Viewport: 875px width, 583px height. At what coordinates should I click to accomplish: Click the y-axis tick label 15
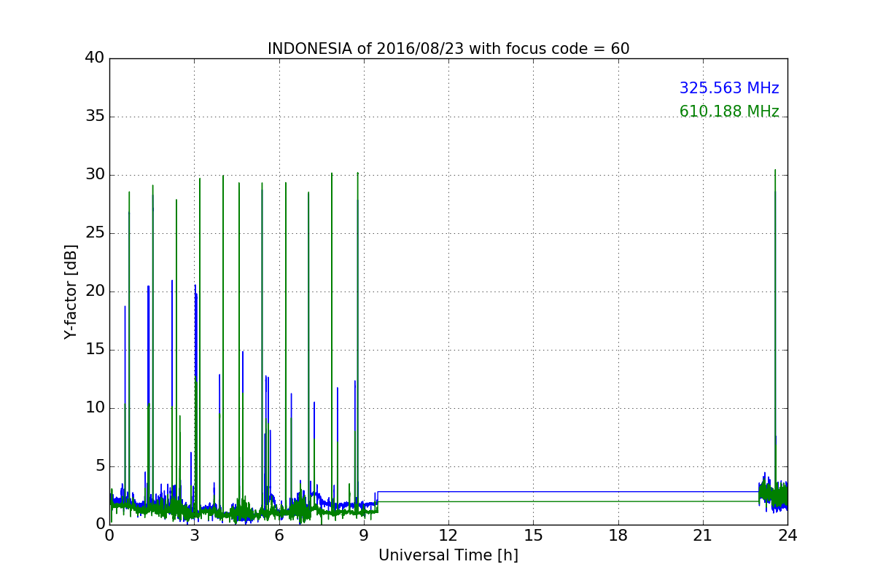tap(94, 350)
